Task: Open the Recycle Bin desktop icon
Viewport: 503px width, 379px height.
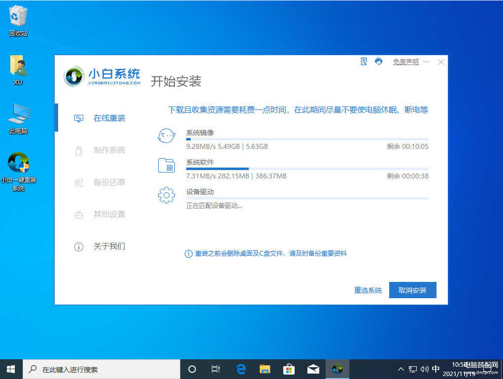Action: point(18,21)
